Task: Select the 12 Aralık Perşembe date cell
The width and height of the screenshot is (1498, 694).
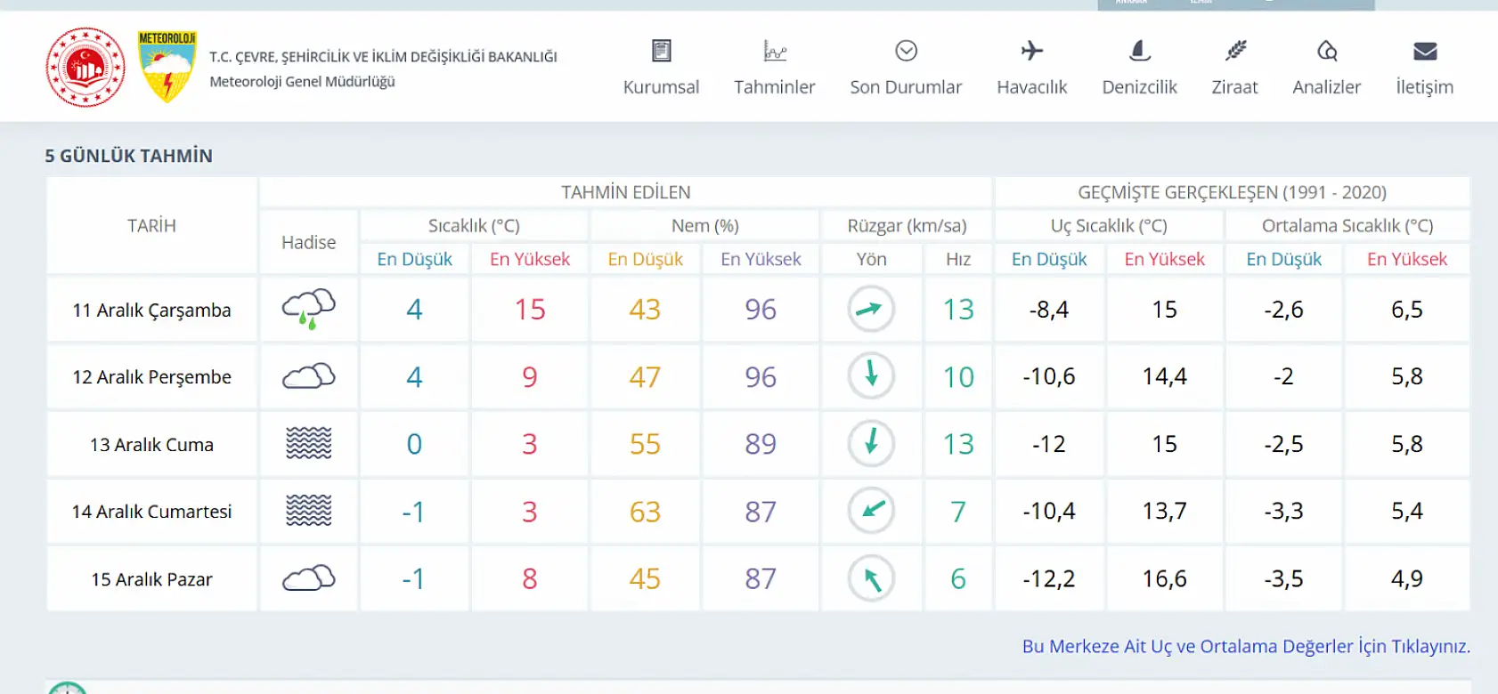Action: tap(151, 376)
